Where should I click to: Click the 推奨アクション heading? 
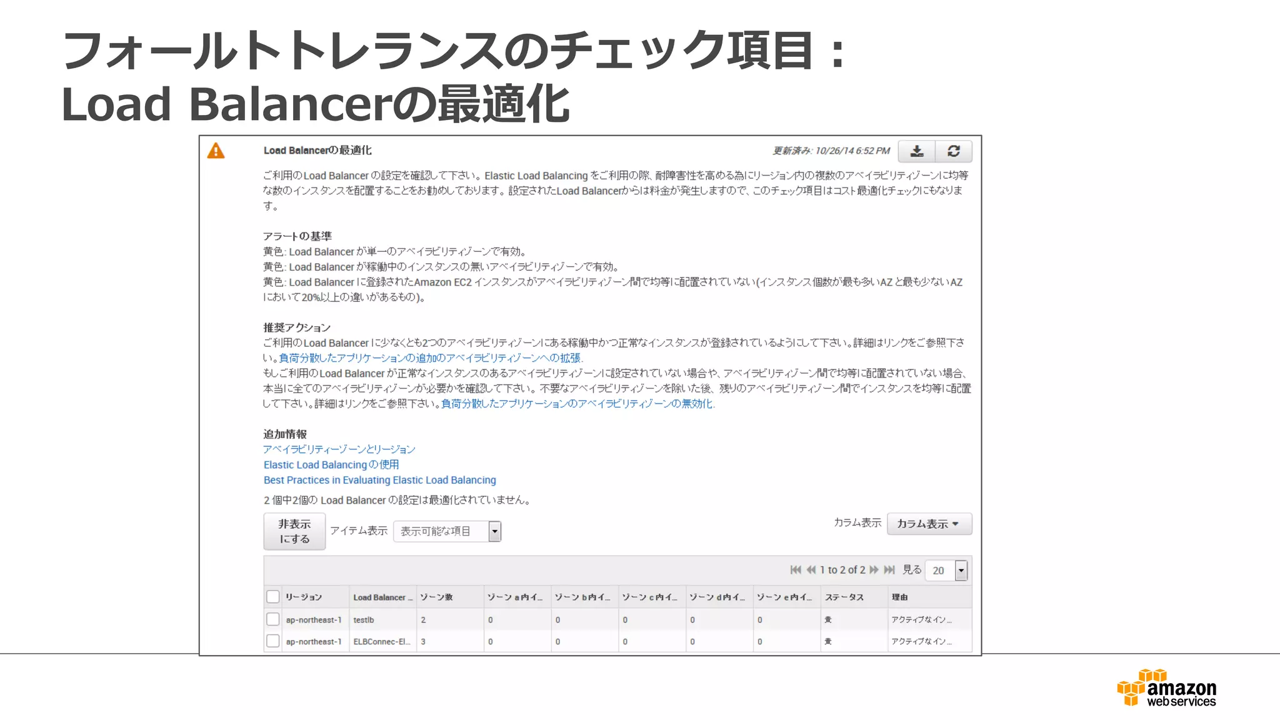click(297, 327)
